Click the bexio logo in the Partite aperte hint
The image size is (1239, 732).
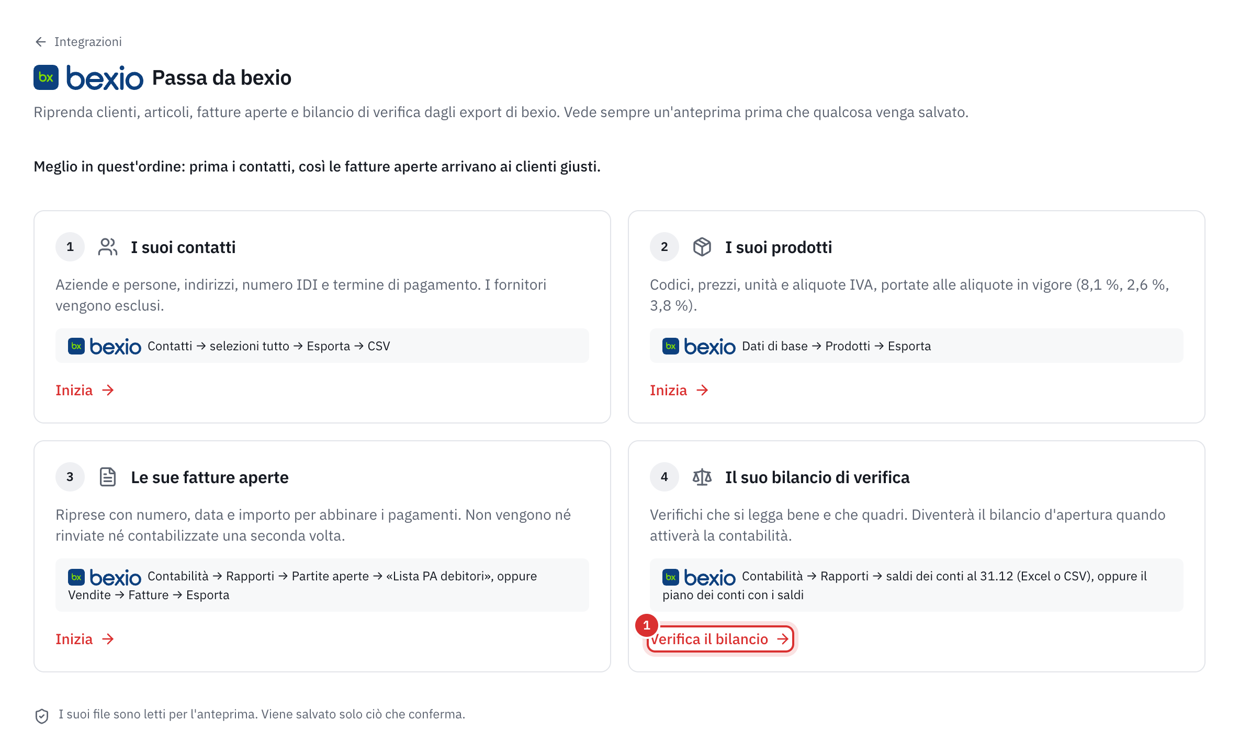[105, 577]
